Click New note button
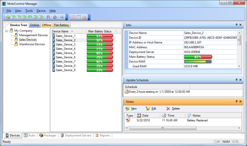247x146 pixels. pyautogui.click(x=131, y=108)
